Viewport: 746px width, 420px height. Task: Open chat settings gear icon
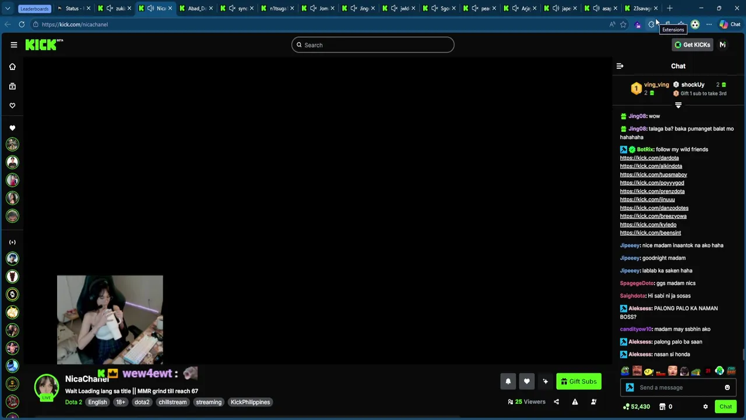point(705,407)
